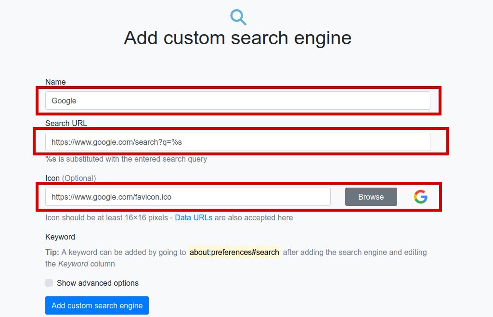Submit with Add custom search engine button
Viewport: 493px width, 317px height.
pyautogui.click(x=97, y=305)
